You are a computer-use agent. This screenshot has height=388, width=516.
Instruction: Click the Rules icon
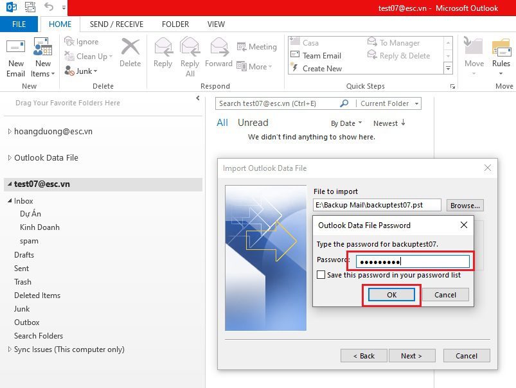pyautogui.click(x=501, y=48)
